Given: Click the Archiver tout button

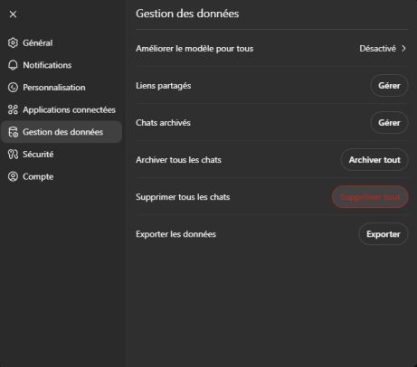Looking at the screenshot, I should (374, 160).
